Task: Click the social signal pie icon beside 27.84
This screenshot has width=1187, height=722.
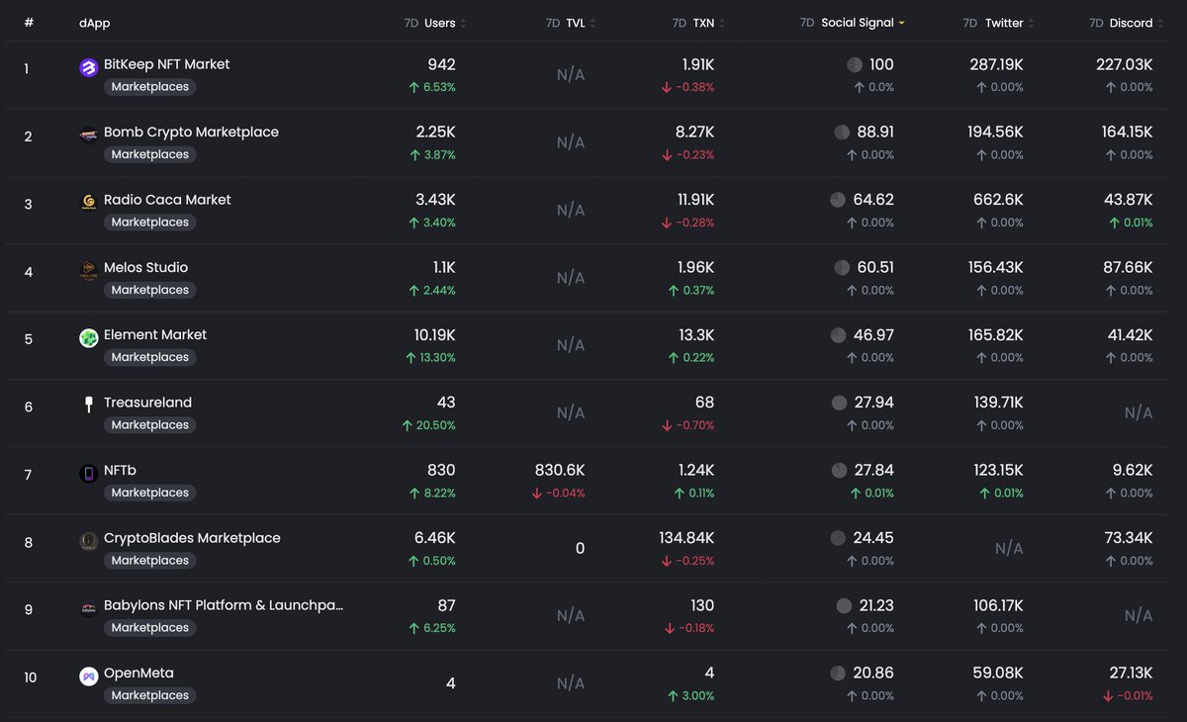Action: tap(839, 470)
